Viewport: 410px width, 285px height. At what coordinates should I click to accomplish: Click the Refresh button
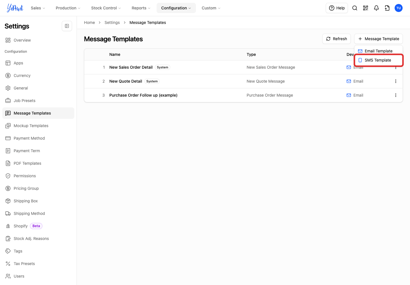pos(337,39)
